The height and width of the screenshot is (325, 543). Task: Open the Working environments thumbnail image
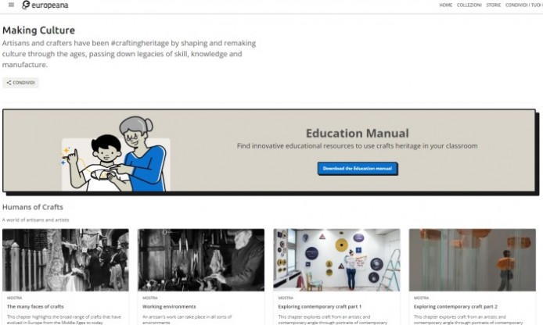pos(201,259)
